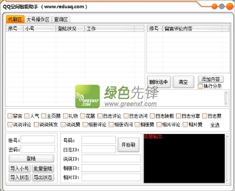Focus the 日志ID input field
The width and height of the screenshot is (235, 191).
(x=99, y=149)
